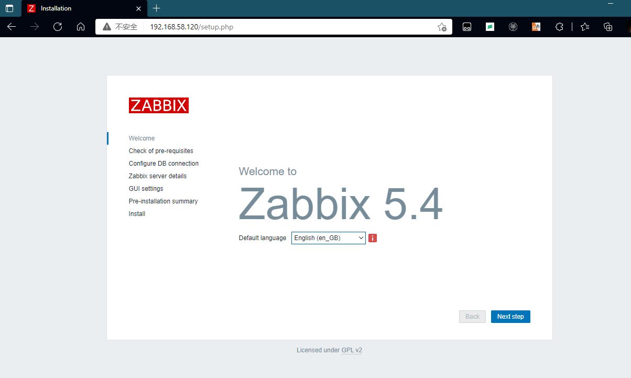Screen dimensions: 631x378
Task: Click the 'not secure' warning icon
Action: click(107, 27)
